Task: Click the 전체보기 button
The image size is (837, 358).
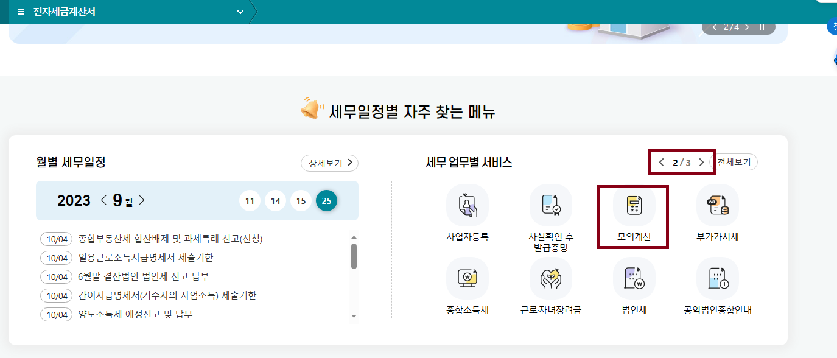Action: tap(735, 162)
